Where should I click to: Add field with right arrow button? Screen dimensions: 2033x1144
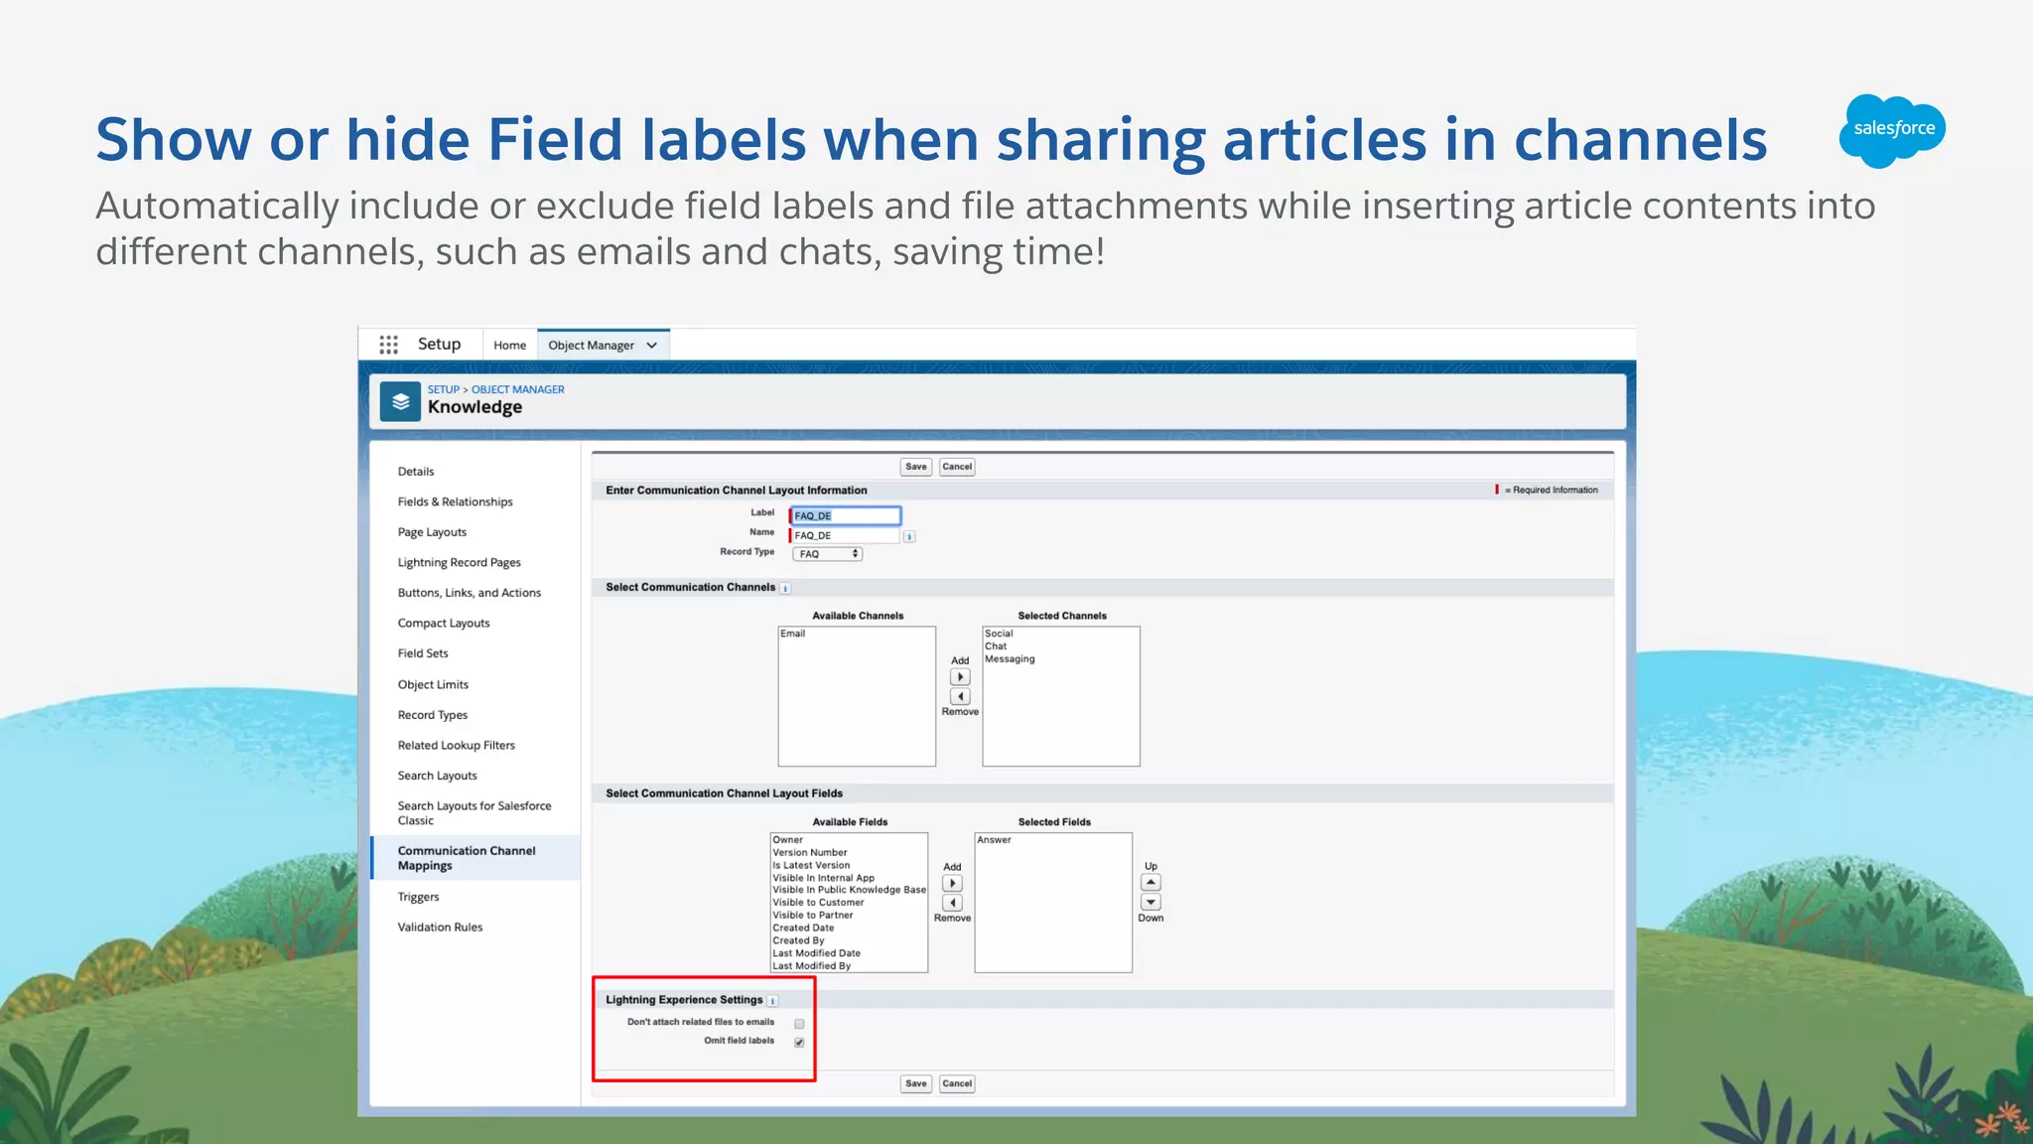click(952, 884)
